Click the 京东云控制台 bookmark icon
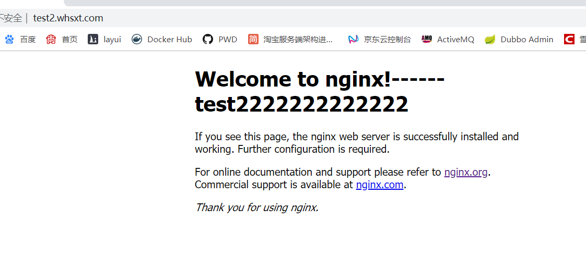Viewport: 586px width, 256px height. tap(354, 39)
